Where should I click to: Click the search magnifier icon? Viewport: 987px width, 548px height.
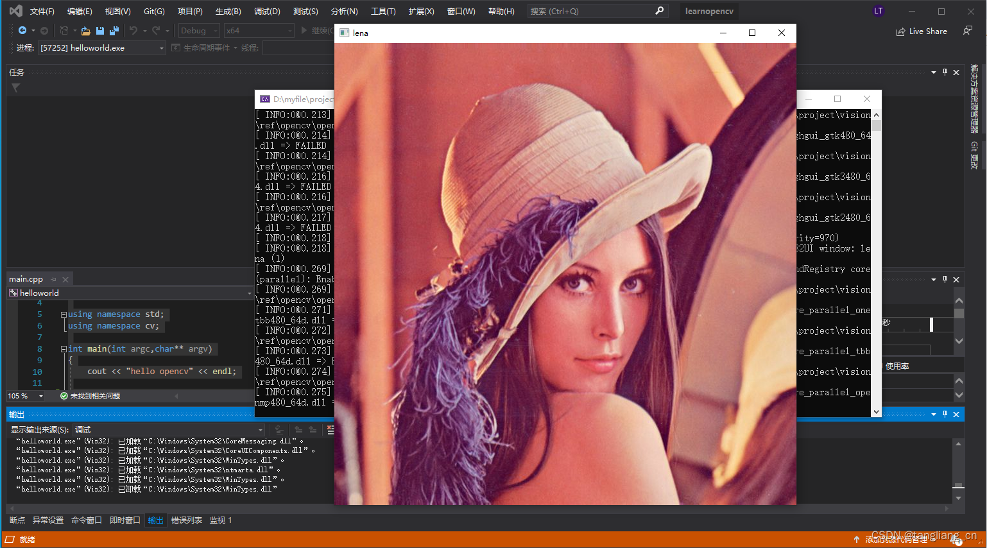pos(659,11)
